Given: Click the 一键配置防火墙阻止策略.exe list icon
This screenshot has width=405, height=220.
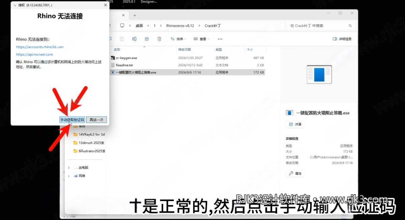Looking at the screenshot, I should coord(113,72).
